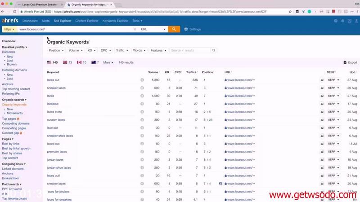Click the magnifier in Search in results
360x202 pixels.
[214, 50]
